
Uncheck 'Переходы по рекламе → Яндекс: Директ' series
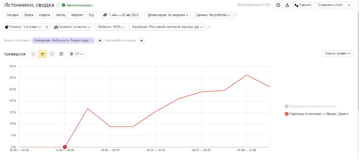287,114
